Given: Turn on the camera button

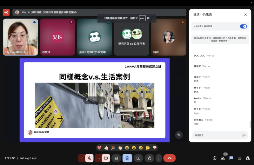Looking at the screenshot, I should click(106, 158).
